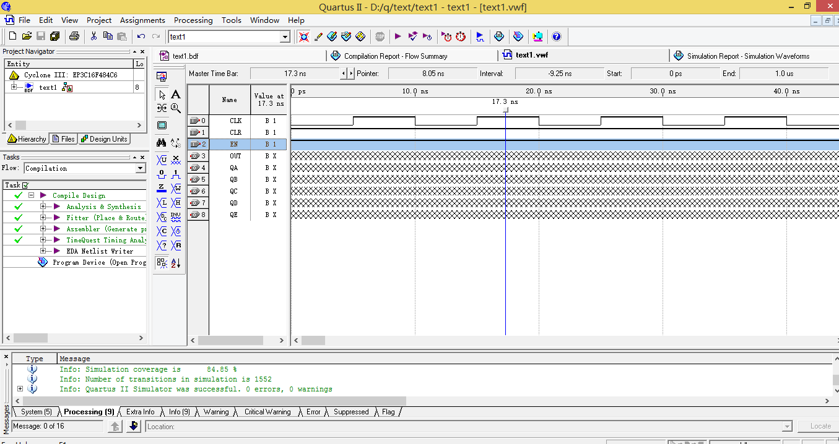This screenshot has height=444, width=839.
Task: Select the arrow Selection tool
Action: [x=162, y=95]
